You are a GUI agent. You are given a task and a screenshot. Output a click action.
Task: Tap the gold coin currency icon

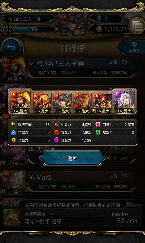point(99,29)
